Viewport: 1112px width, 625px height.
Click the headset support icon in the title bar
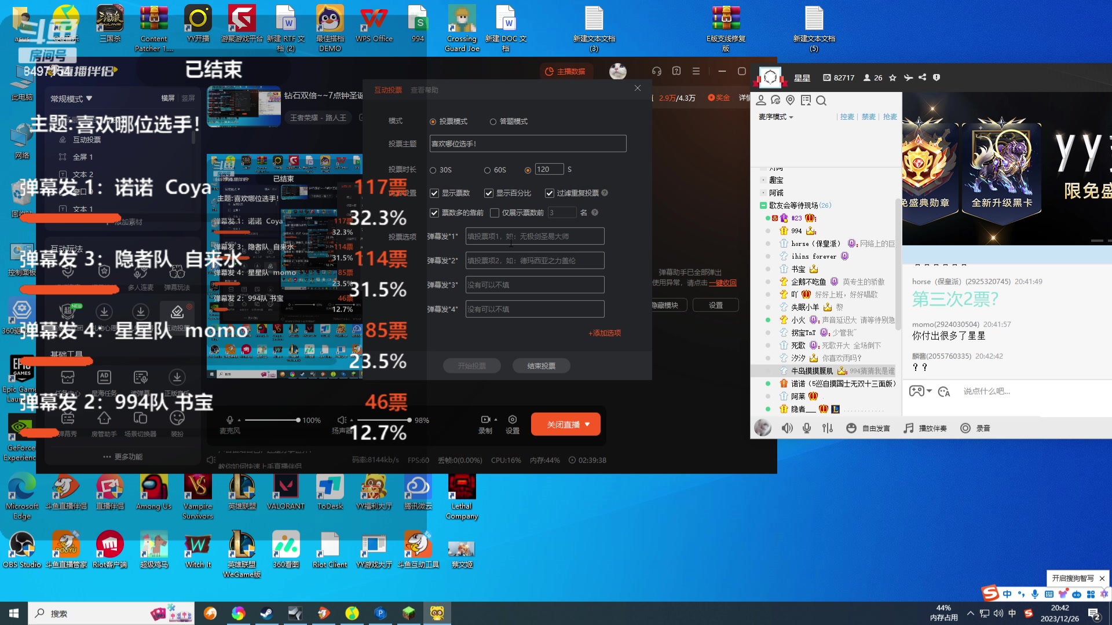656,71
